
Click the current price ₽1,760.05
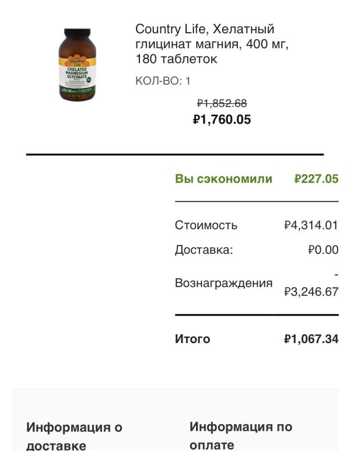[222, 120]
